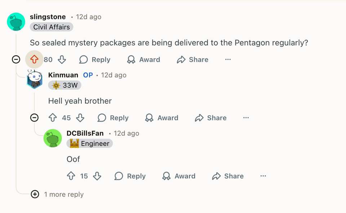Screen dimensions: 346x213
Task: Open slingstone's avatar profile
Action: click(16, 22)
